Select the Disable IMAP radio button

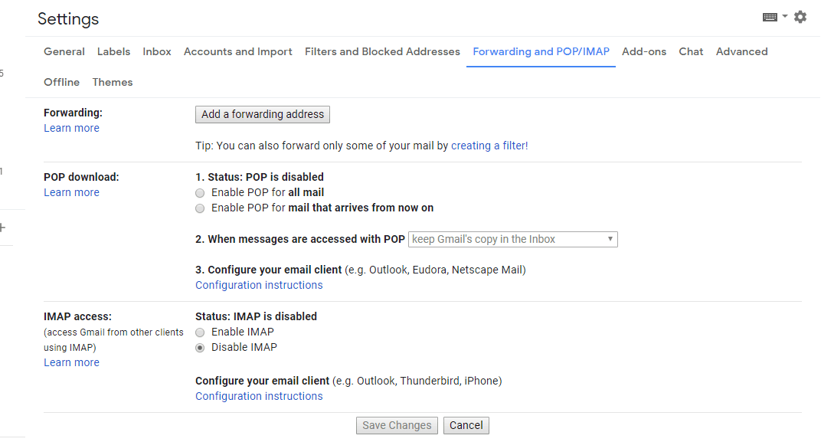click(x=200, y=348)
